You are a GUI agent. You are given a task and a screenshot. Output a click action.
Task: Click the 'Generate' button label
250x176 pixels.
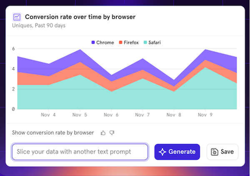[x=182, y=152]
